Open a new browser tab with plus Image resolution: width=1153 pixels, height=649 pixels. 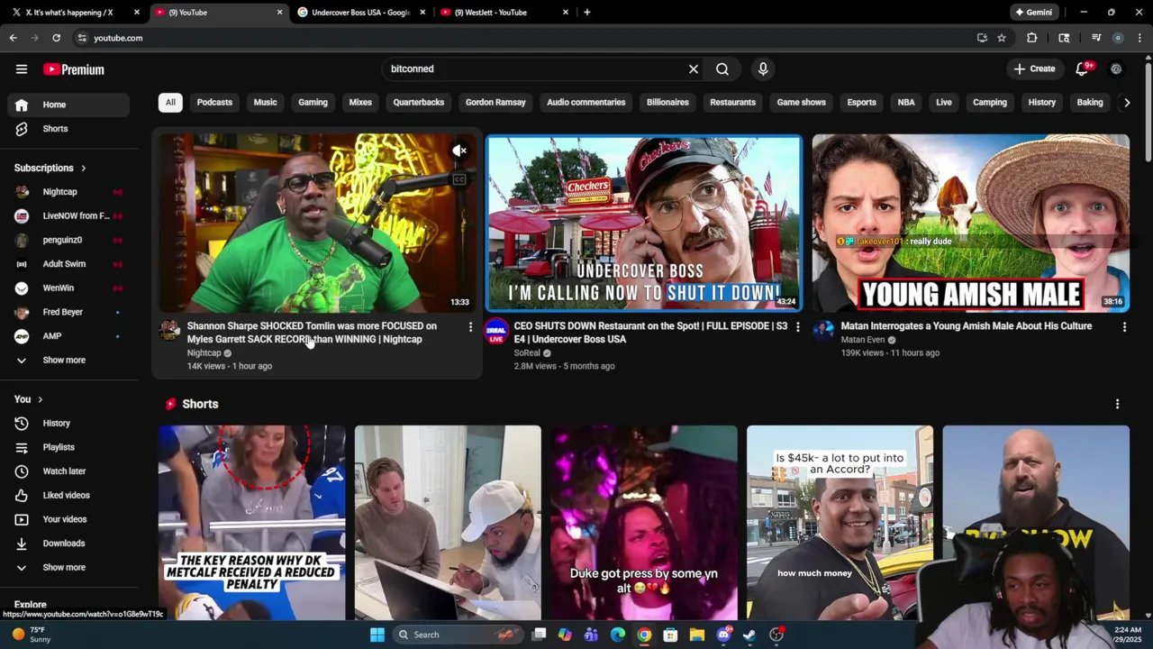click(587, 13)
